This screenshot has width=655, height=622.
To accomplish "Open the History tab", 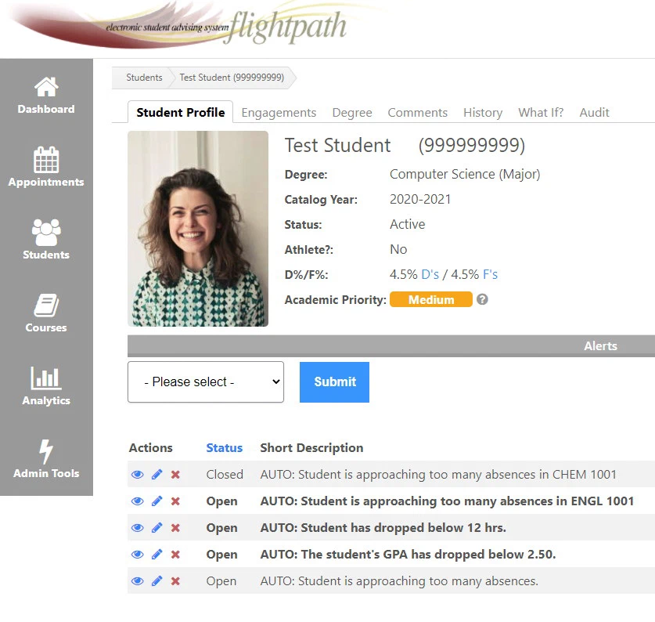I will [483, 113].
